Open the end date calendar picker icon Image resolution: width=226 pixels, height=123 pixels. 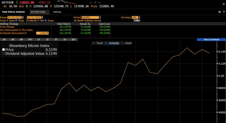[x=42, y=18]
